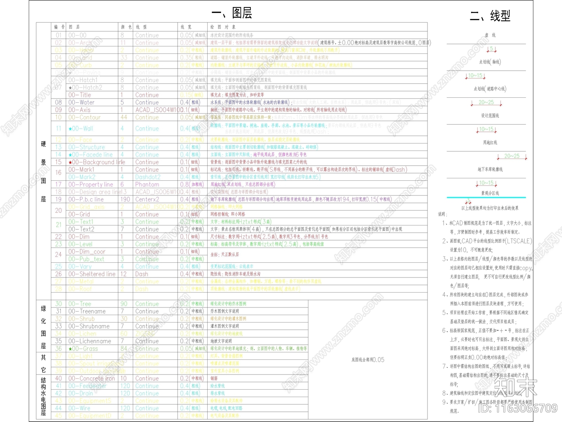This screenshot has width=562, height=422.
Task: Click the 00-Pub_text layer name
Action: tap(86, 259)
